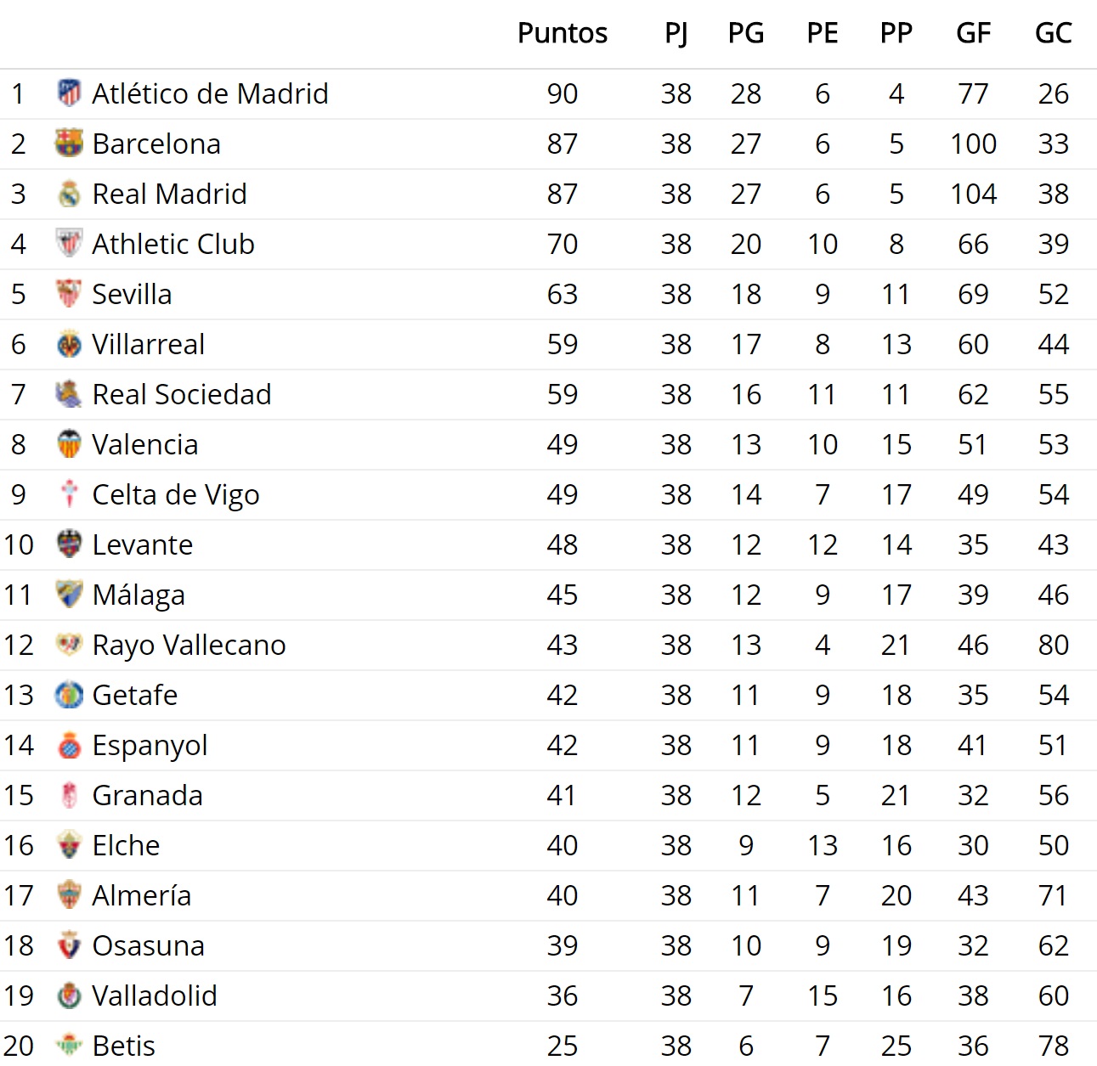This screenshot has height=1066, width=1097.
Task: Click the Real Madrid crest icon
Action: [x=69, y=194]
